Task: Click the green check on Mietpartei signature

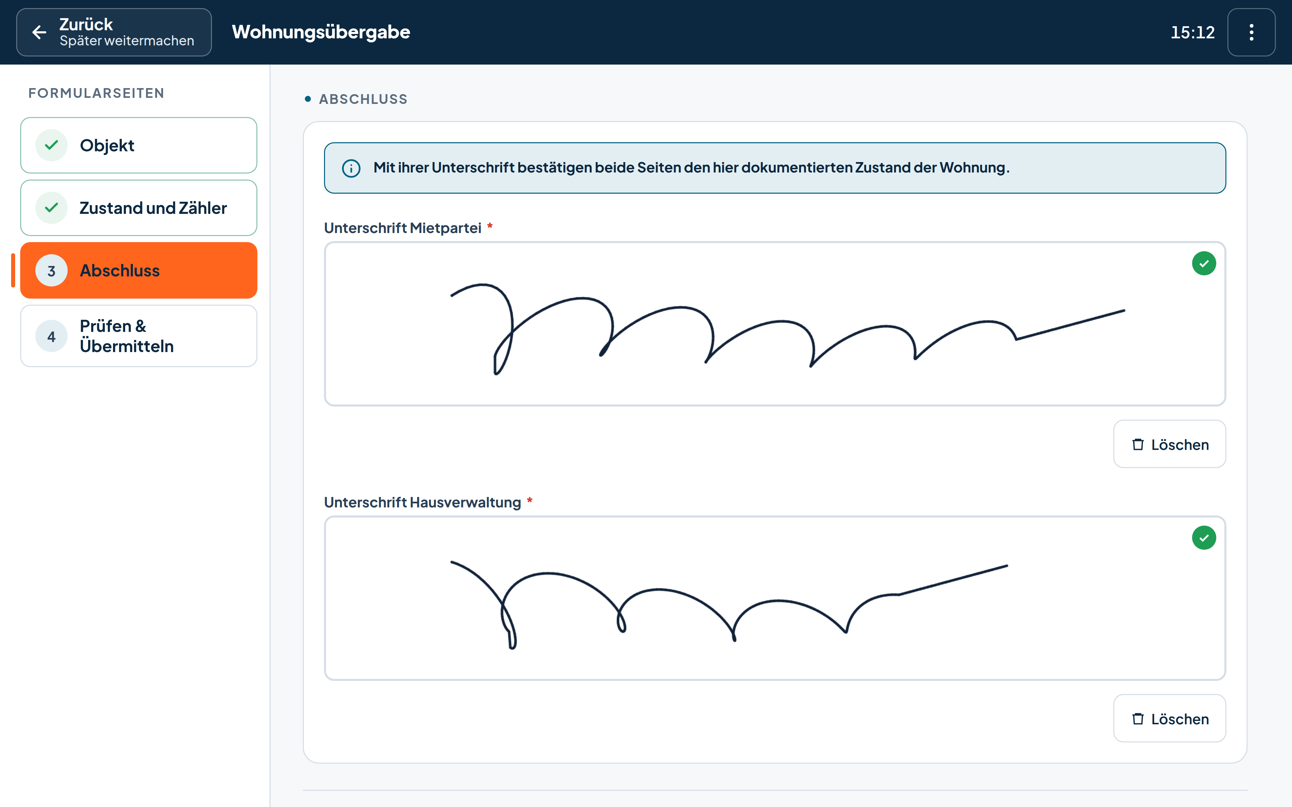Action: pos(1204,264)
